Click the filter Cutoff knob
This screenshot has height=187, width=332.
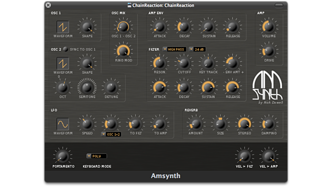coord(184,63)
